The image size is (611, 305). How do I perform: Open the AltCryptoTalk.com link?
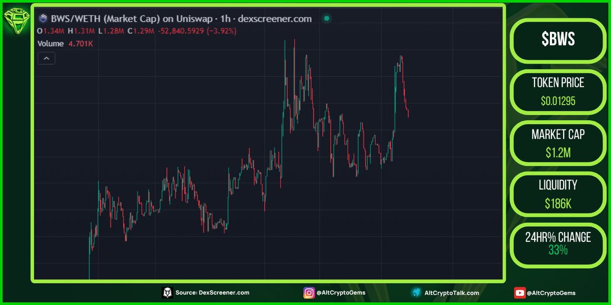click(x=452, y=293)
